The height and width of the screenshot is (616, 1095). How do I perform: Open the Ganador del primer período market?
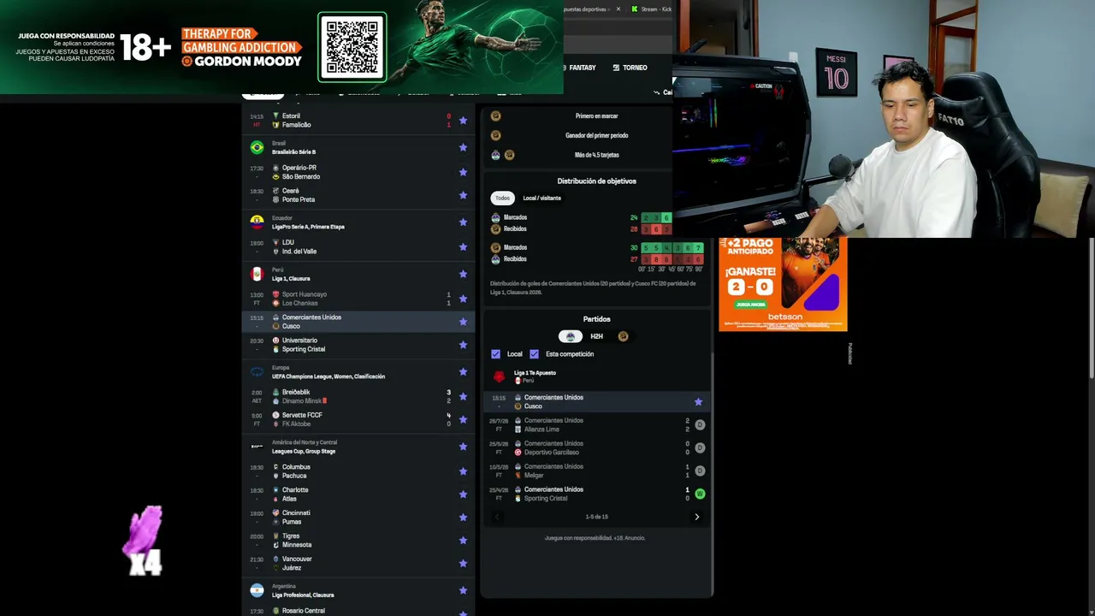596,135
